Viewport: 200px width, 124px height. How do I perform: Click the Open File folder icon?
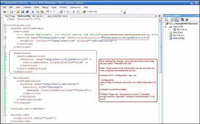pyautogui.click(x=18, y=12)
